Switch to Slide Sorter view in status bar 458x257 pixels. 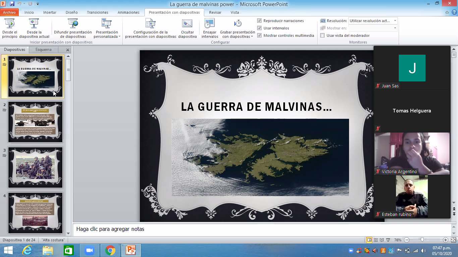376,240
